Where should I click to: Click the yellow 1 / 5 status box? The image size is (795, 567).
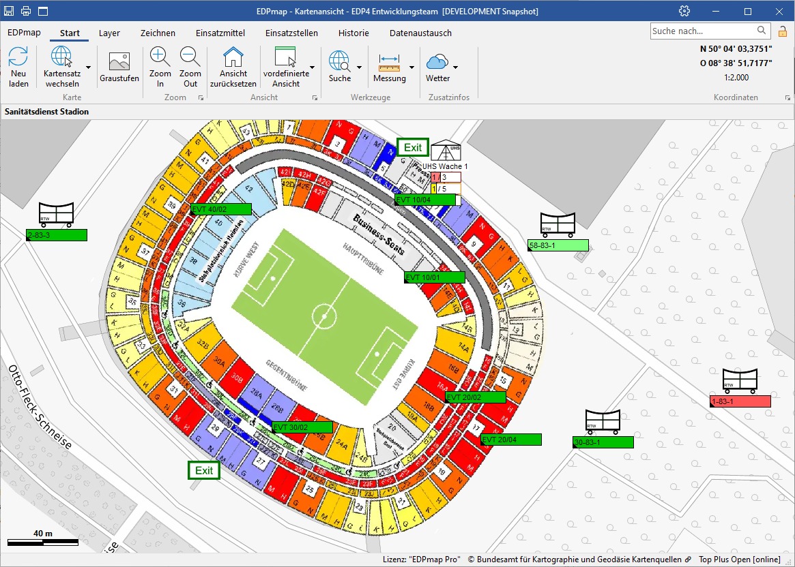446,189
